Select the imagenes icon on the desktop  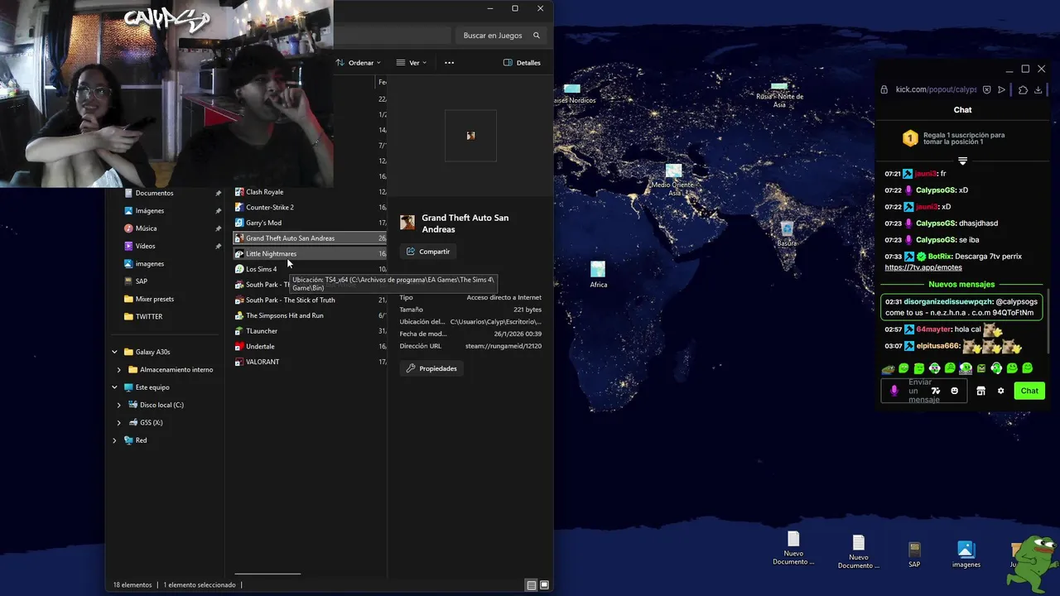point(966,555)
